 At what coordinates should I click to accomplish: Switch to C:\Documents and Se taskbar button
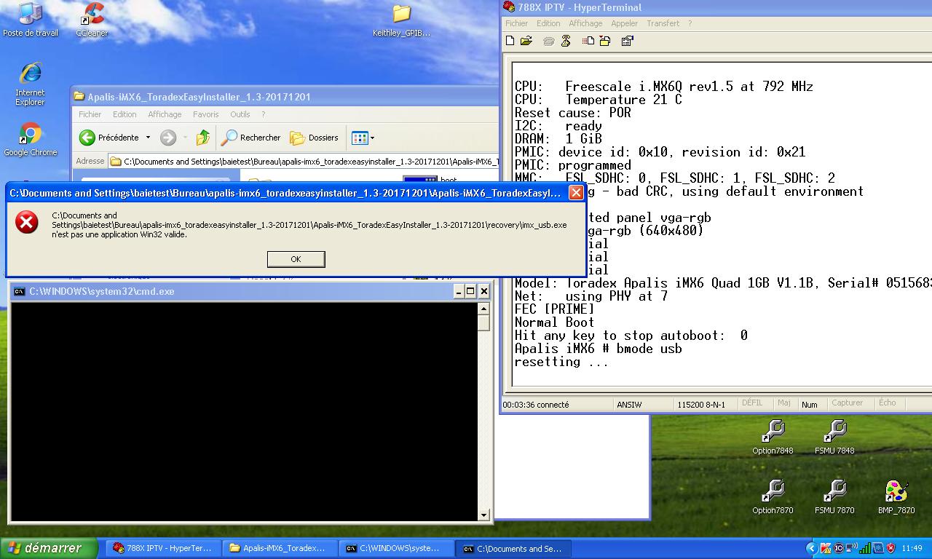pyautogui.click(x=513, y=548)
